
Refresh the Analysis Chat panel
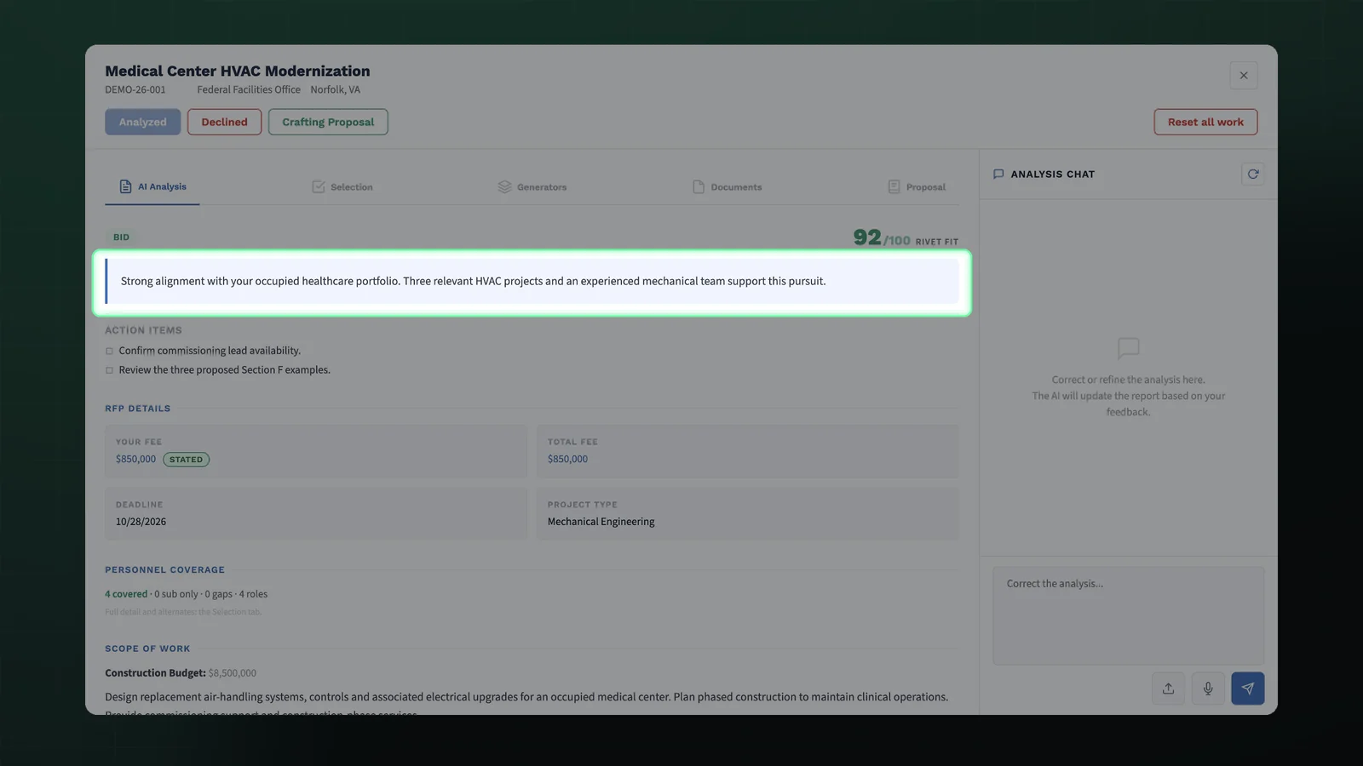coord(1252,174)
